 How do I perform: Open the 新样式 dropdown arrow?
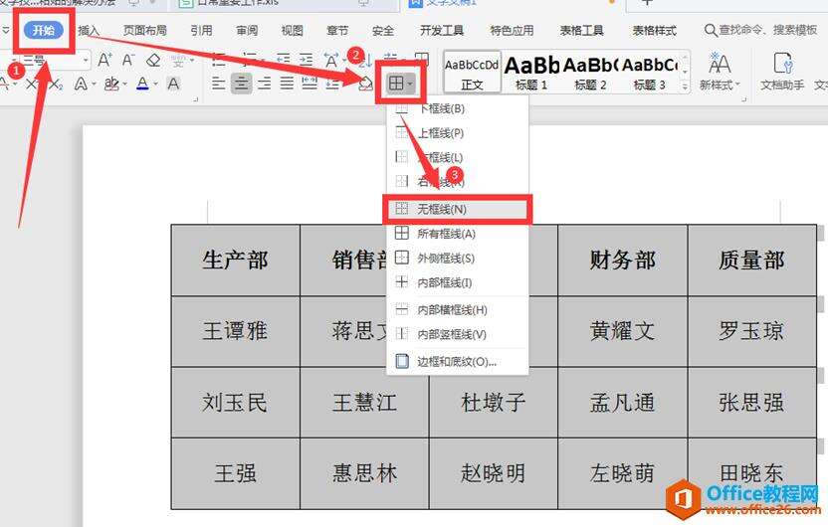click(x=737, y=85)
